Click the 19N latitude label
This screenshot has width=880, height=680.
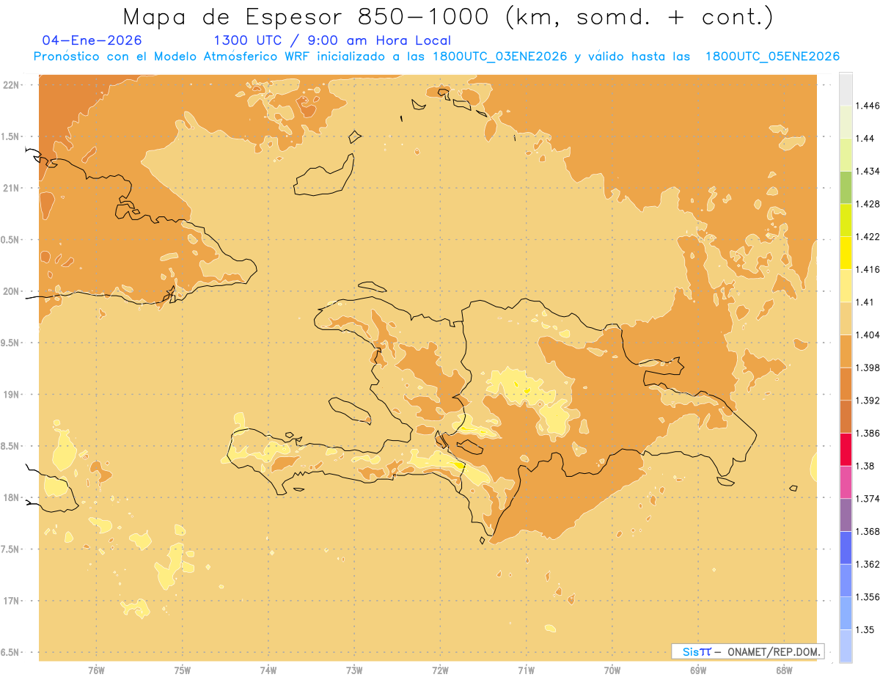pyautogui.click(x=12, y=395)
